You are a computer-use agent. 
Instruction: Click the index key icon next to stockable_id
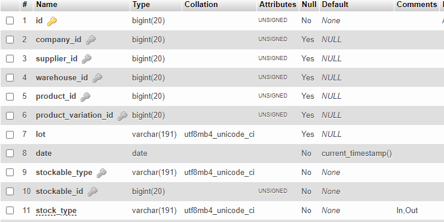92,192
